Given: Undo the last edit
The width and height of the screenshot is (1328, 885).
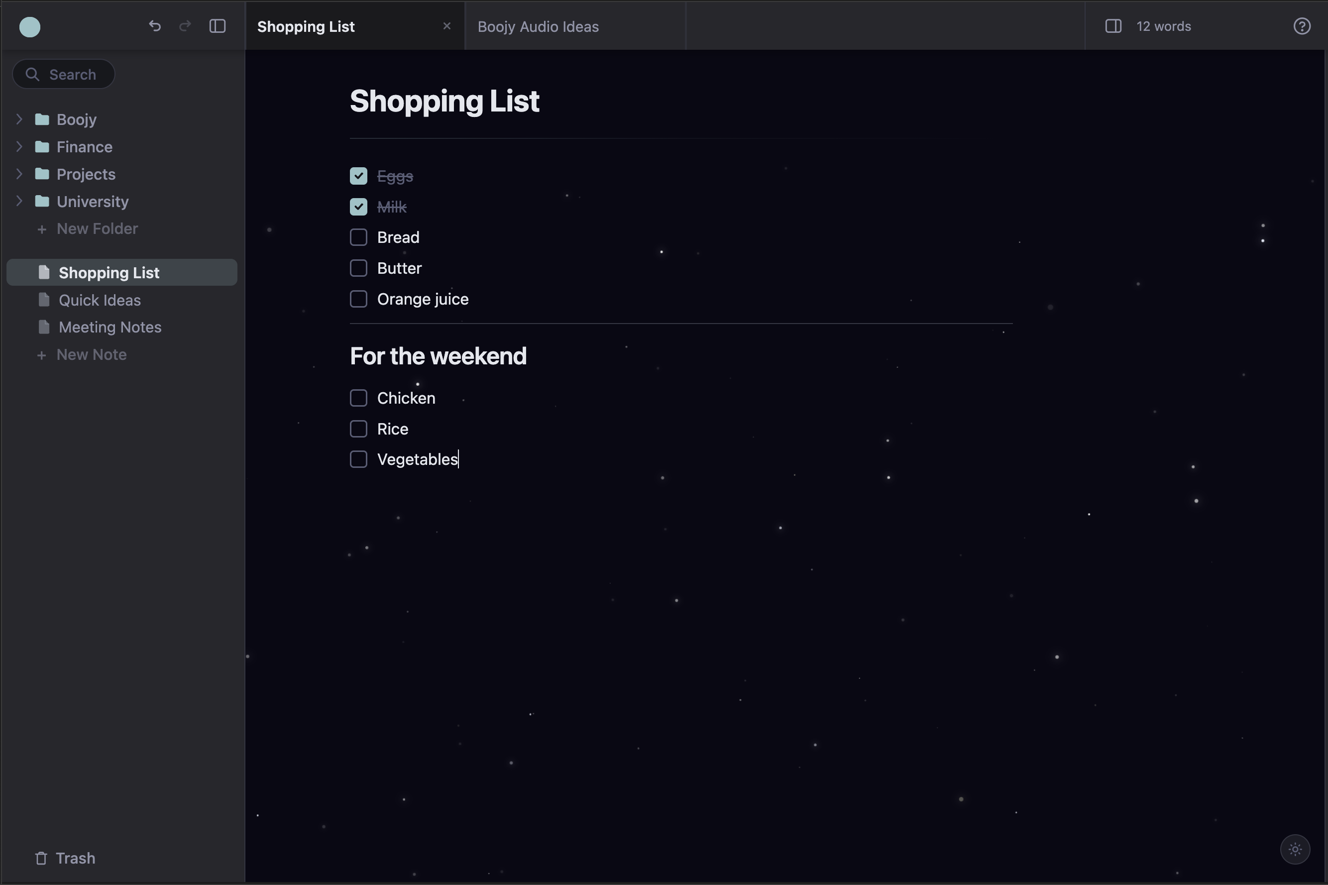Looking at the screenshot, I should point(155,26).
